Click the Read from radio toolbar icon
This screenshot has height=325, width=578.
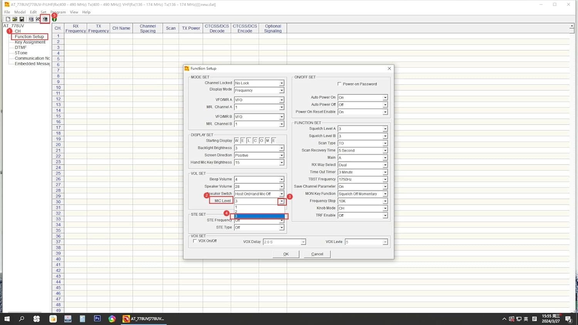[31, 19]
